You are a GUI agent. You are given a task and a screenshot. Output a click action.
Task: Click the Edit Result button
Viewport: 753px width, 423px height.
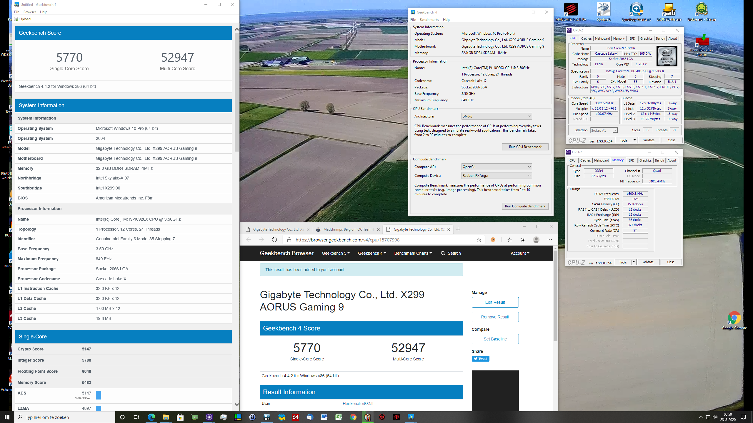click(x=495, y=302)
